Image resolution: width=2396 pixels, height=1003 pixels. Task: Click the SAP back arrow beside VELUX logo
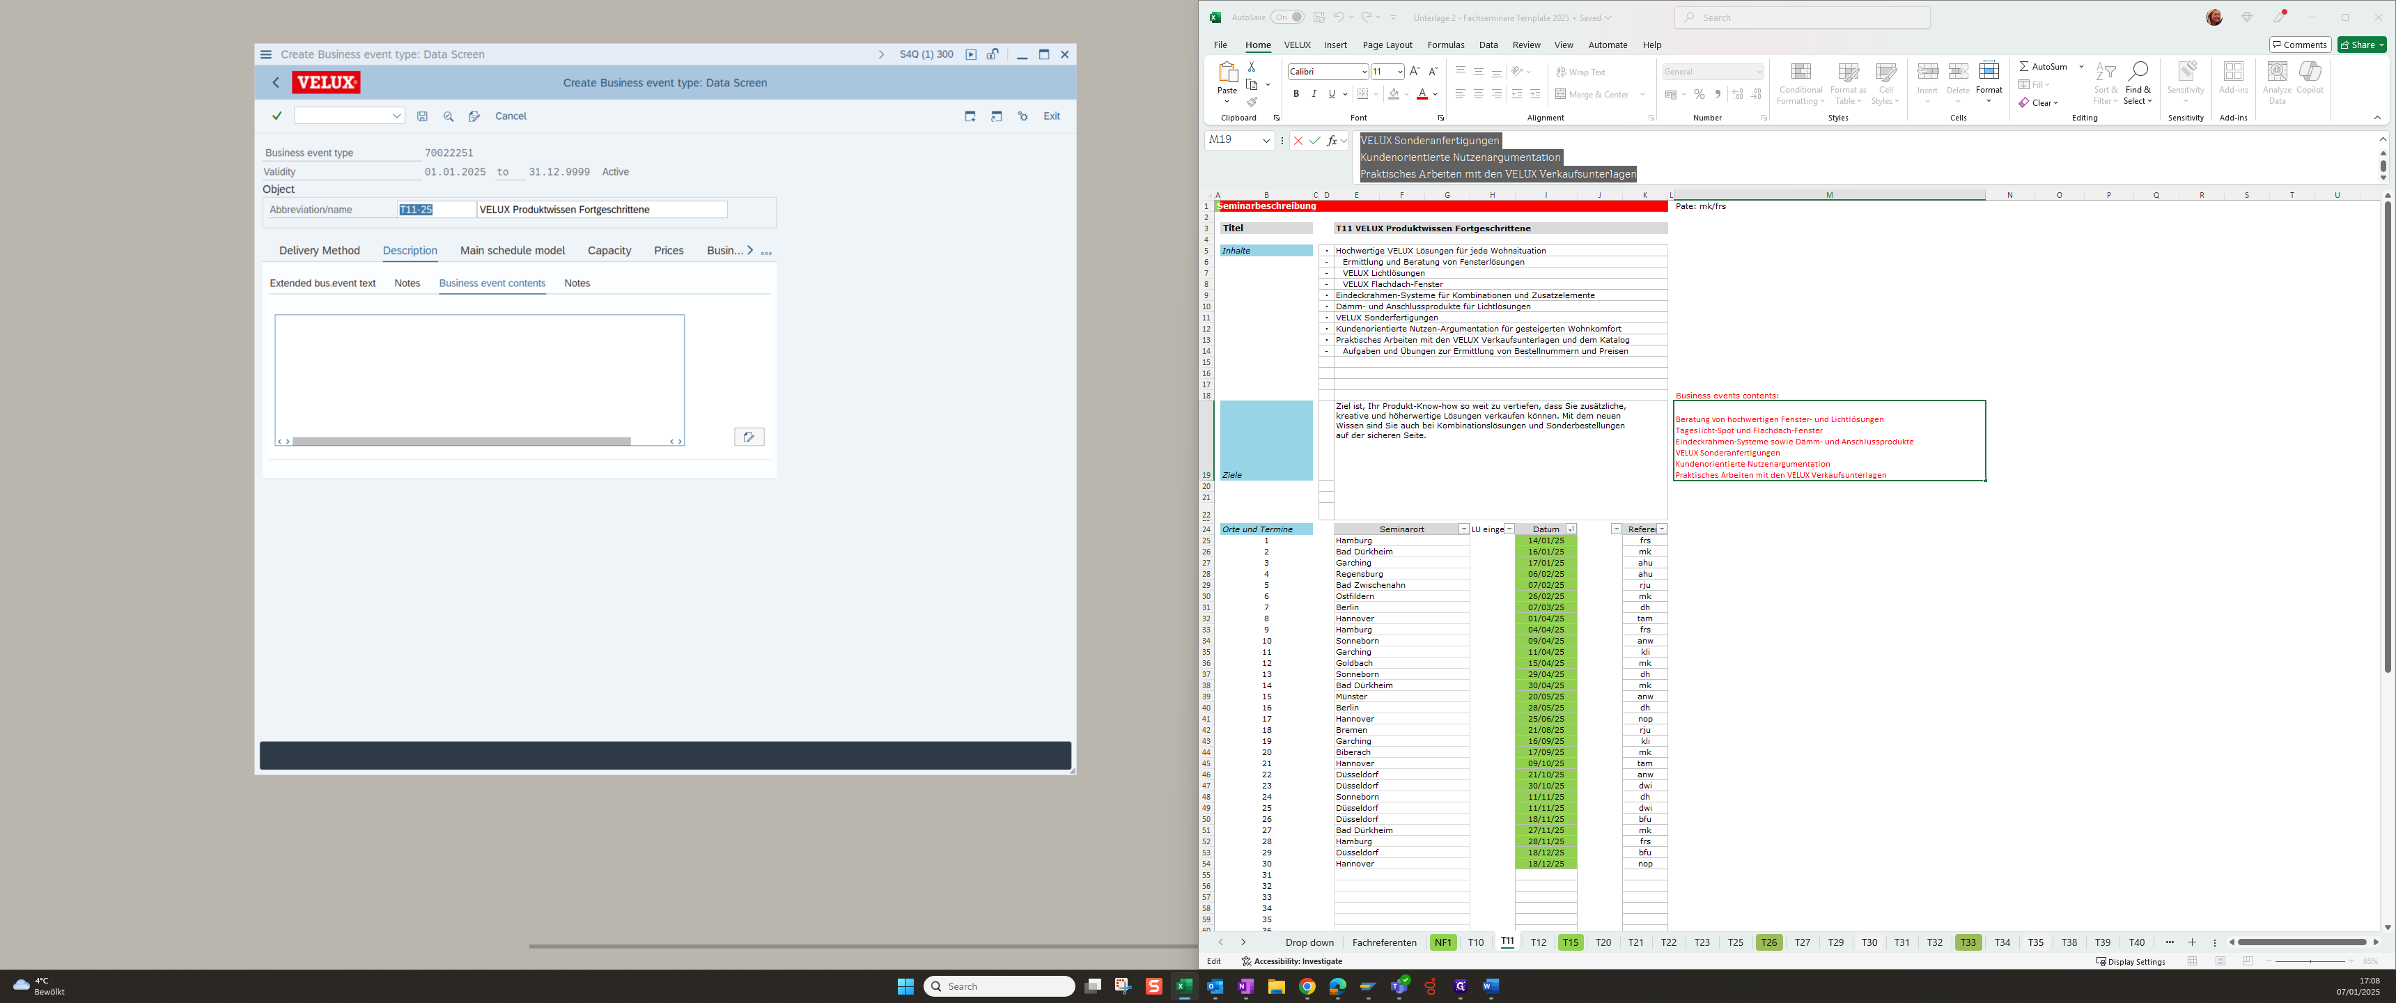pyautogui.click(x=275, y=83)
